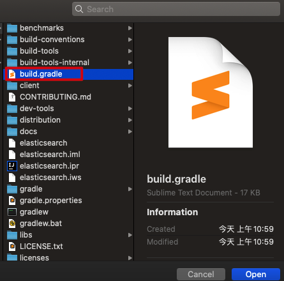The image size is (284, 281).
Task: Expand the distribution folder arrow
Action: 130,120
